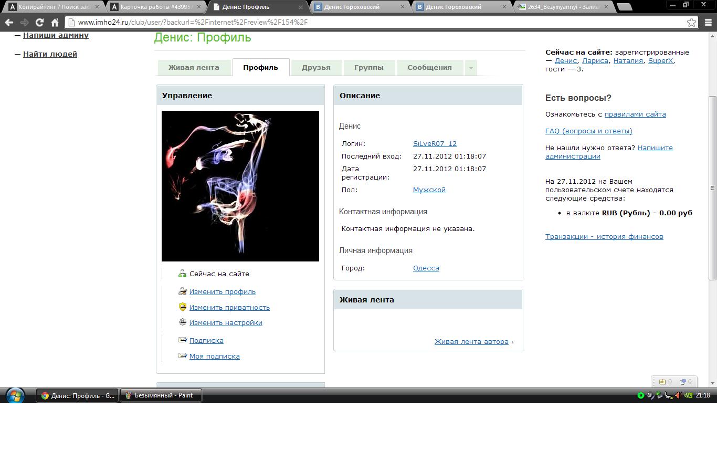Click the page info icon in address bar
Screen dimensions: 717x461
[x=72, y=23]
